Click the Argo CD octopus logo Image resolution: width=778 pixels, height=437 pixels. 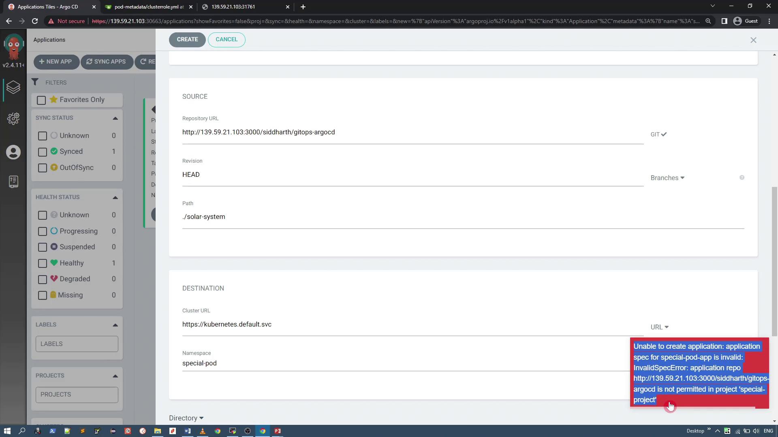[13, 47]
